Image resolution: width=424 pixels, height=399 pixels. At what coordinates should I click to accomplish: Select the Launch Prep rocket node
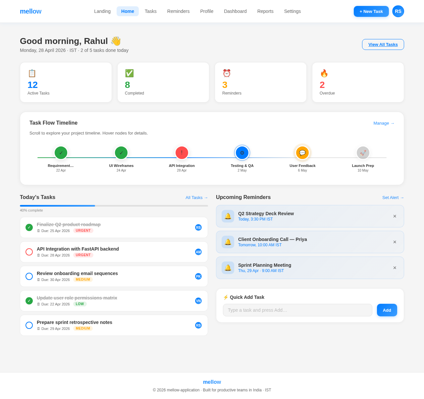tap(363, 153)
